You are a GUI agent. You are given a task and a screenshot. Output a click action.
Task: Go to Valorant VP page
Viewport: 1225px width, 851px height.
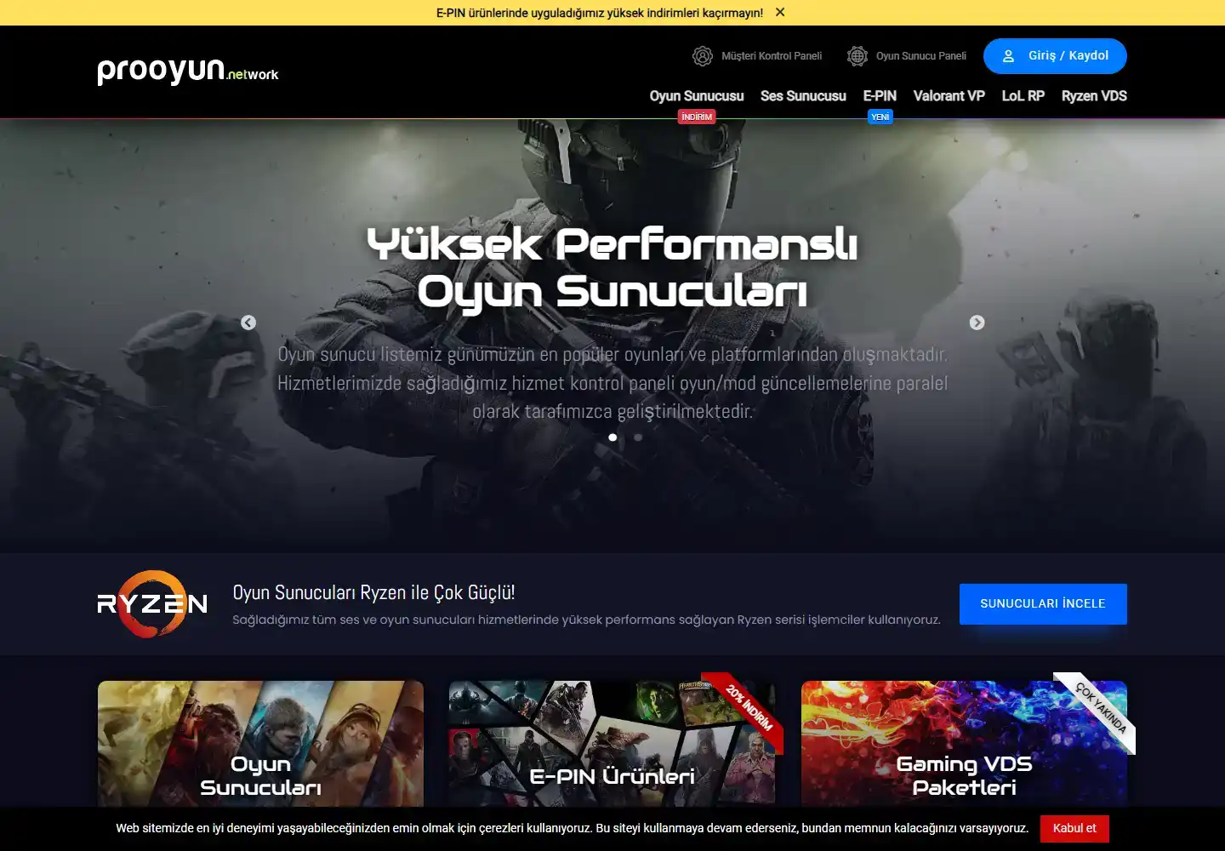pos(949,96)
